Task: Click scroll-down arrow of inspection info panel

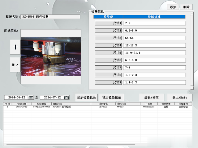Action: pos(192,88)
